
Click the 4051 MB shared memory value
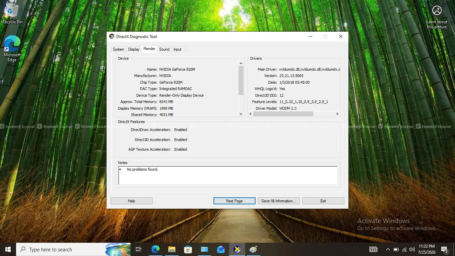point(166,115)
